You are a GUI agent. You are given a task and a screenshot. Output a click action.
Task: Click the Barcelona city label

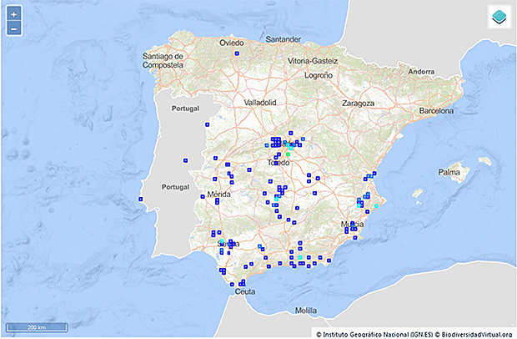point(435,110)
